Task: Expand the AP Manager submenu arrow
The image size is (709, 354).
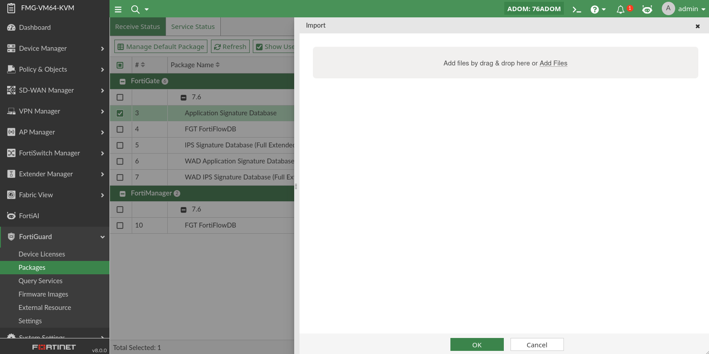Action: click(x=102, y=132)
